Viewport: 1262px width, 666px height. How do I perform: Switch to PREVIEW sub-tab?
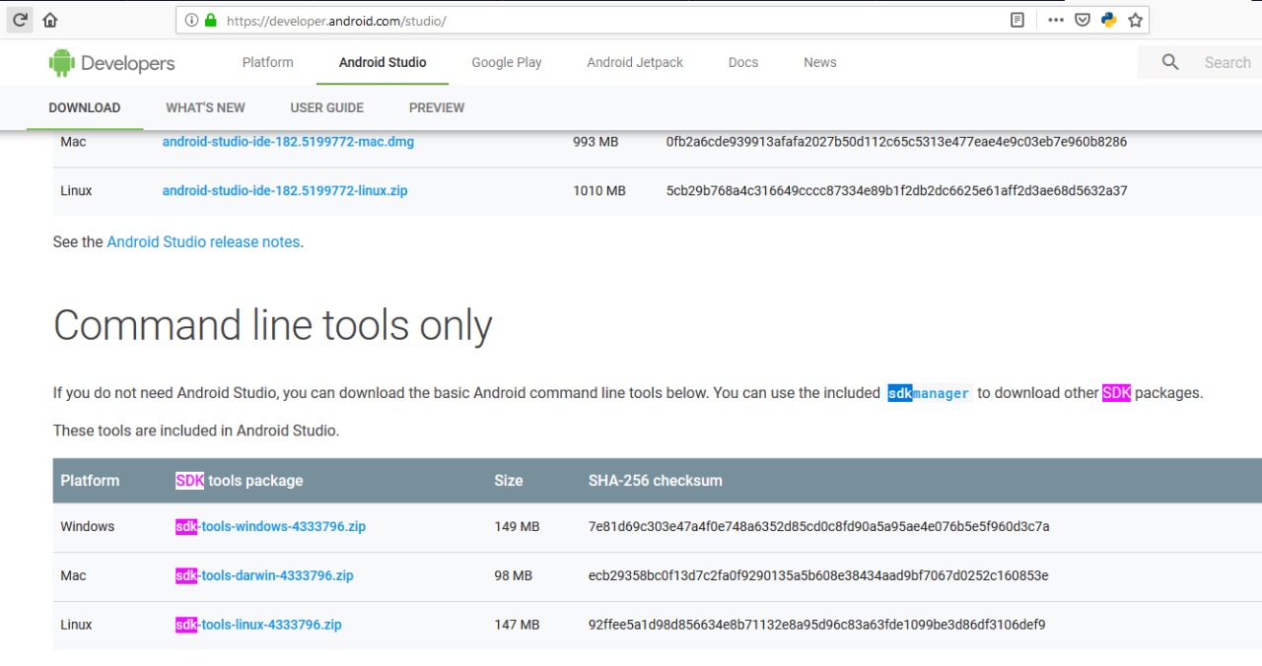tap(437, 107)
